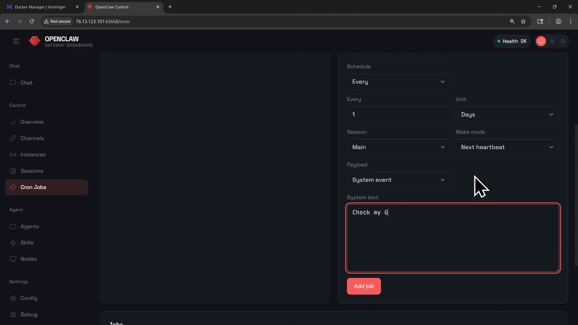Image resolution: width=578 pixels, height=325 pixels.
Task: Open the Payload dropdown showing System event
Action: [398, 180]
